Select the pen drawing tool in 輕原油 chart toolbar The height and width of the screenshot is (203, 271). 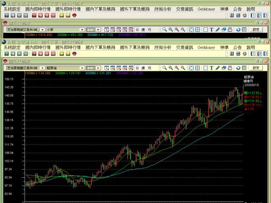point(218,68)
